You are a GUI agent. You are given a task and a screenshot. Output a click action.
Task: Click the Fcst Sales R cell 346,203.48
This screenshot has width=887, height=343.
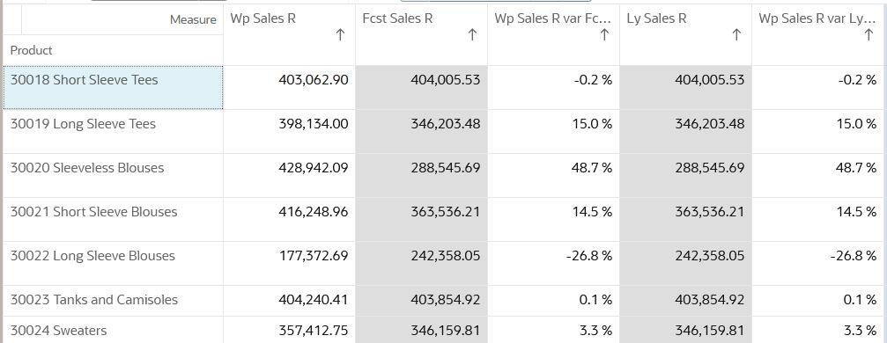click(421, 131)
